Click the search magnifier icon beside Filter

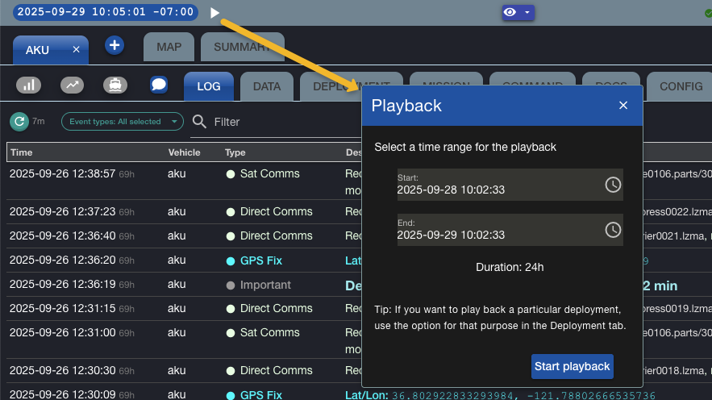point(199,122)
